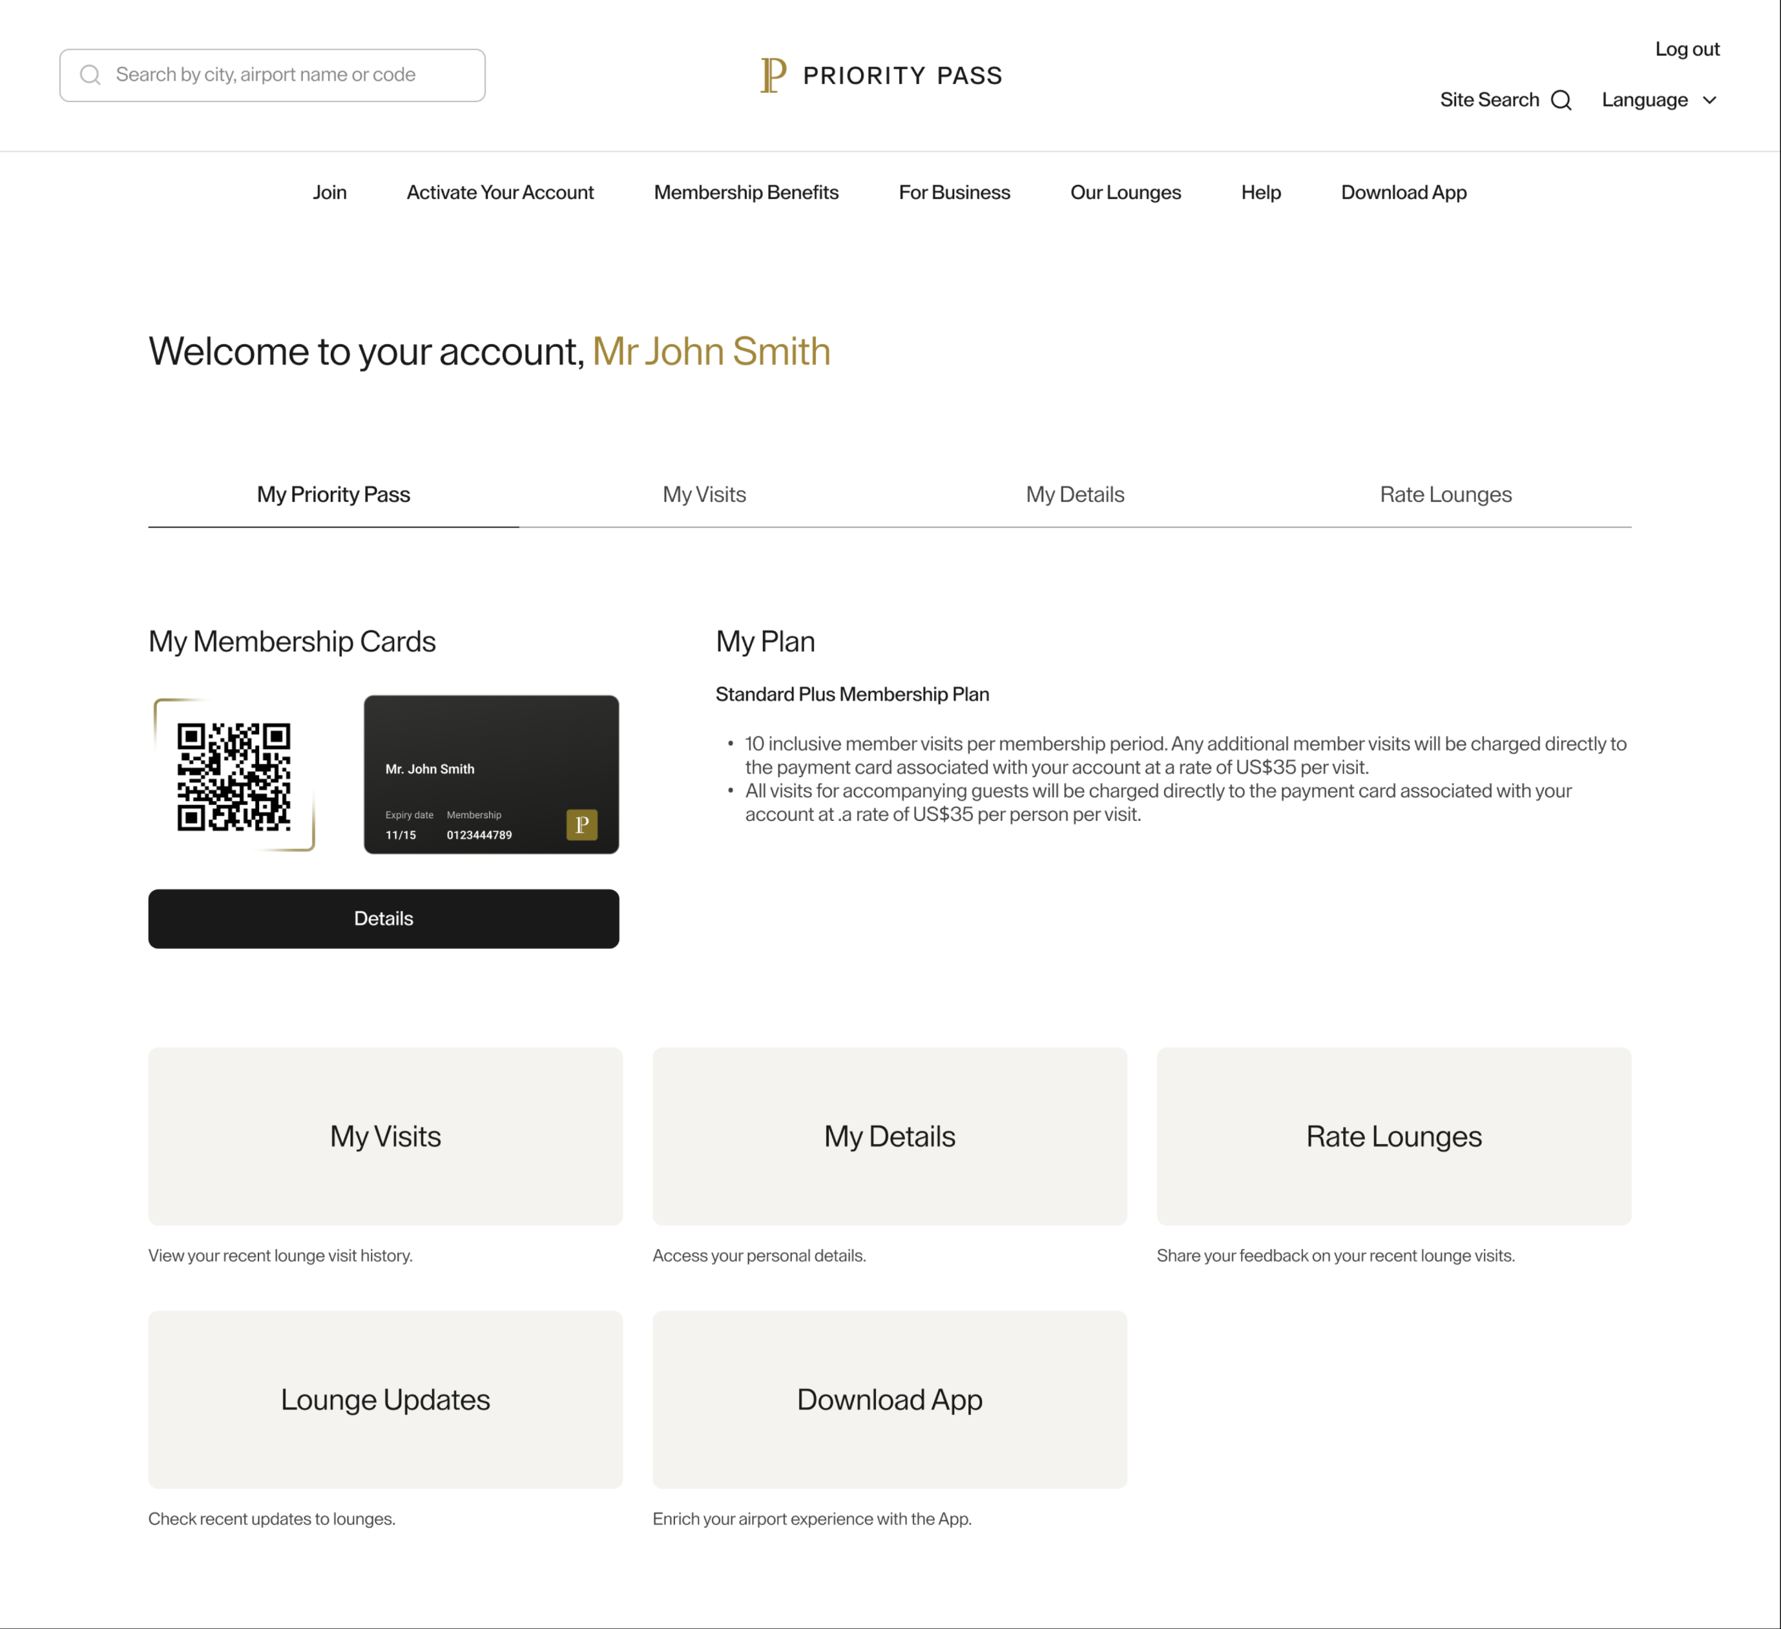
Task: Open the Rate Lounges tile
Action: click(1394, 1136)
